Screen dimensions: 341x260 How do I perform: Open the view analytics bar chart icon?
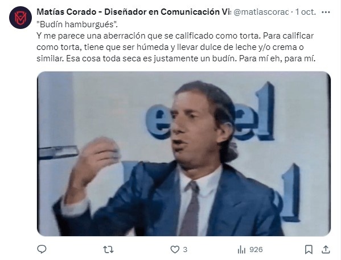tap(241, 250)
